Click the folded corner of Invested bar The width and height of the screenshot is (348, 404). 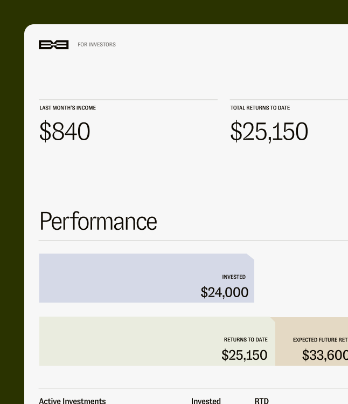pyautogui.click(x=250, y=257)
